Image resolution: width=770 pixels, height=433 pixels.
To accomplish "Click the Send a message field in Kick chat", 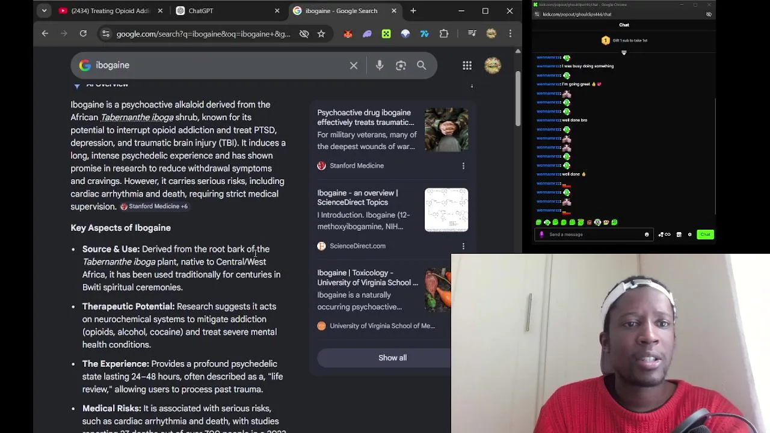I will point(594,235).
